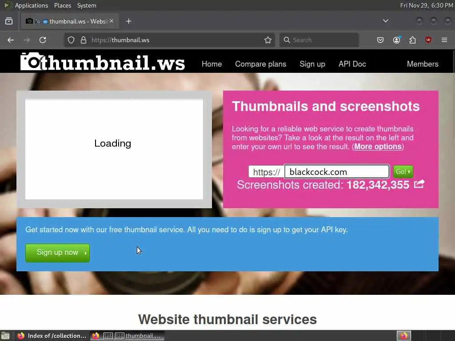Open the Pocket save icon
This screenshot has width=455, height=341.
[x=380, y=40]
